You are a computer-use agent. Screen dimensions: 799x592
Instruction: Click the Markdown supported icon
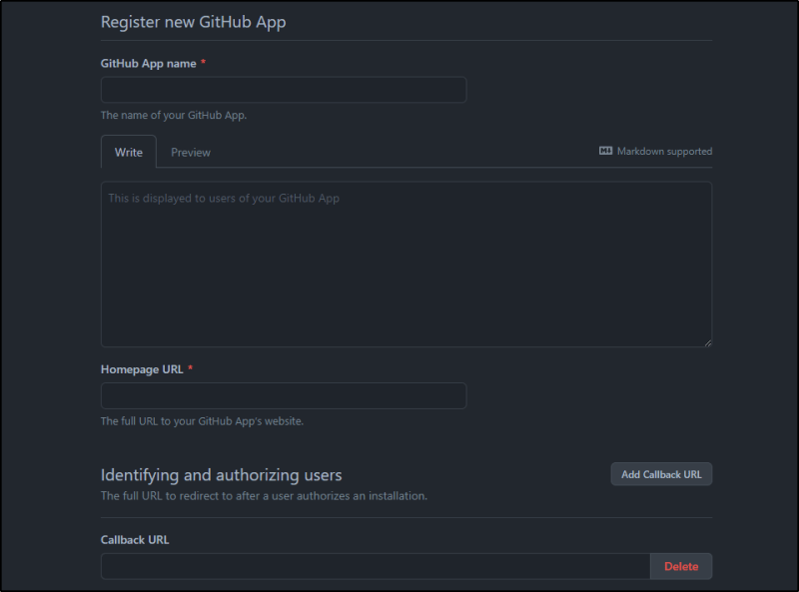605,151
